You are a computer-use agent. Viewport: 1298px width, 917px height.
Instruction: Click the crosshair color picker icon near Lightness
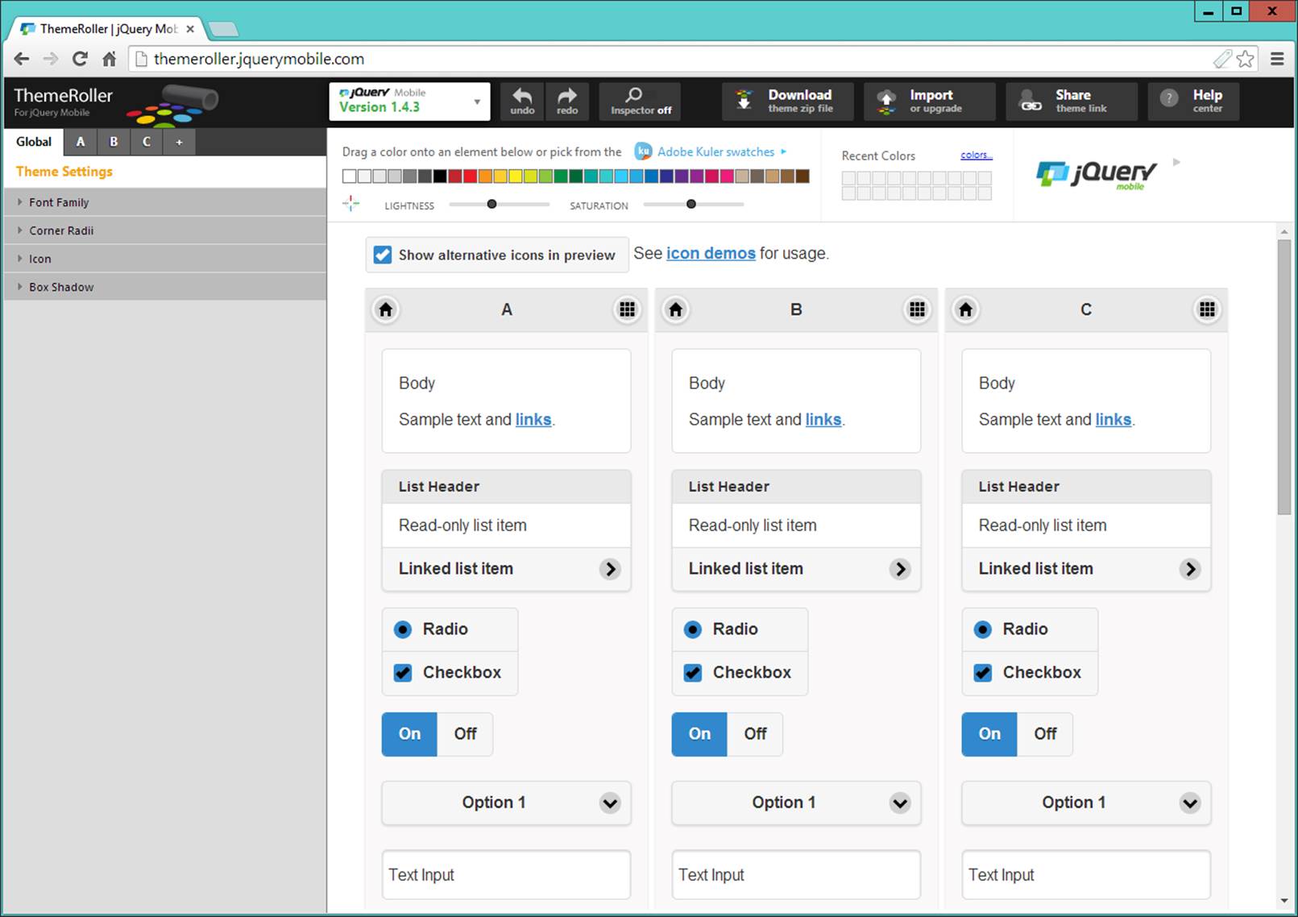pyautogui.click(x=351, y=204)
